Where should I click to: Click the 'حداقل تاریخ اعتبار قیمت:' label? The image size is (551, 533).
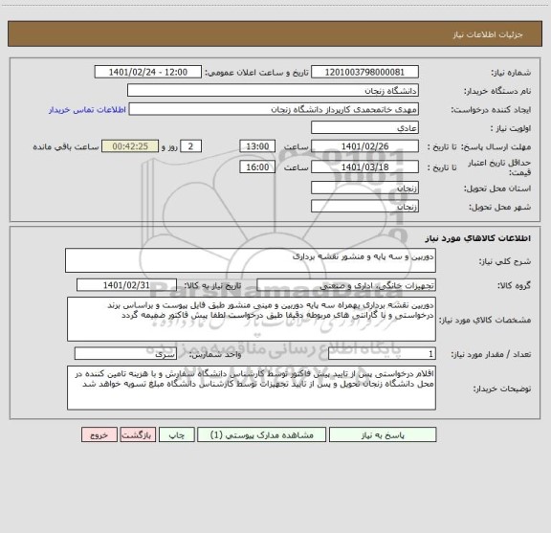coord(499,167)
